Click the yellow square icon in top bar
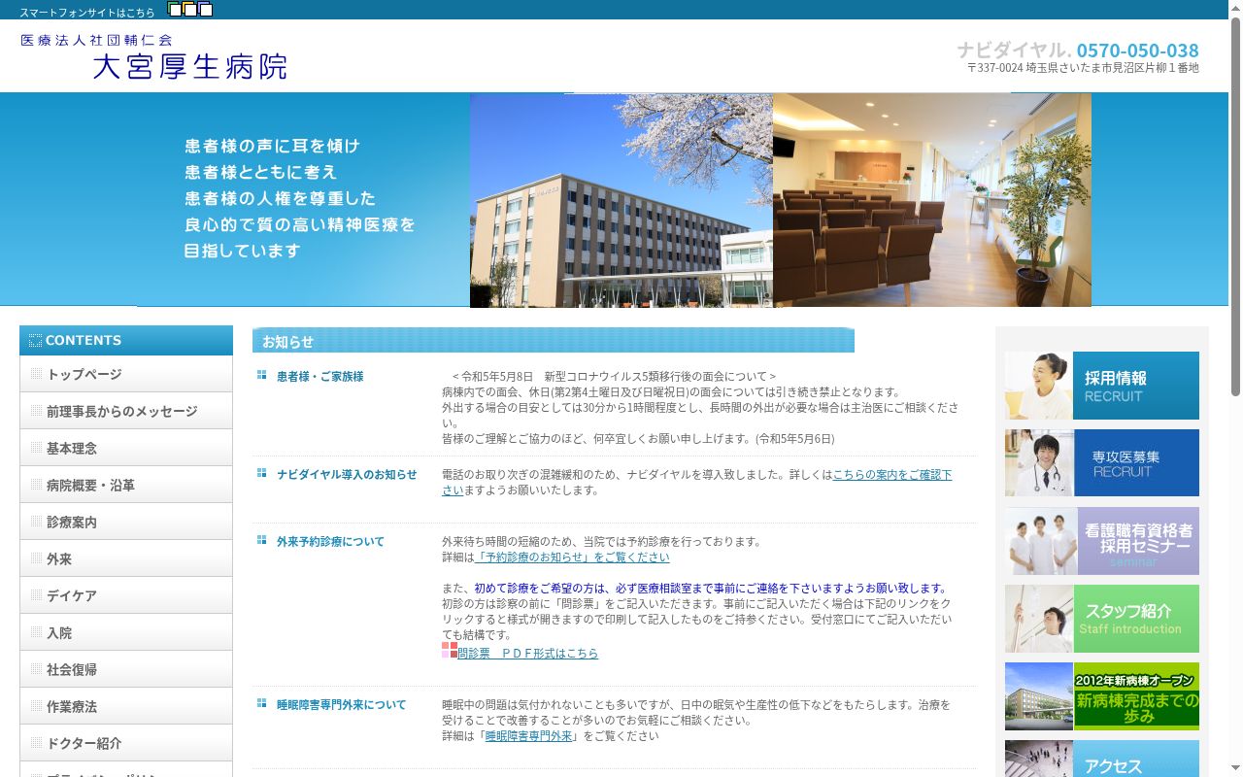 (190, 10)
